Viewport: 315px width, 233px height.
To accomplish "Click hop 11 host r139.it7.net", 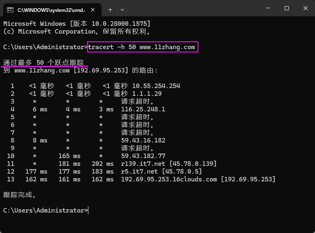I will (x=143, y=164).
